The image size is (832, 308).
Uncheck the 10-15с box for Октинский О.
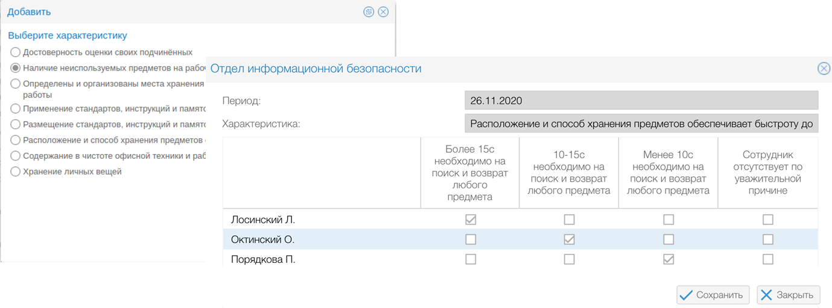click(x=569, y=239)
